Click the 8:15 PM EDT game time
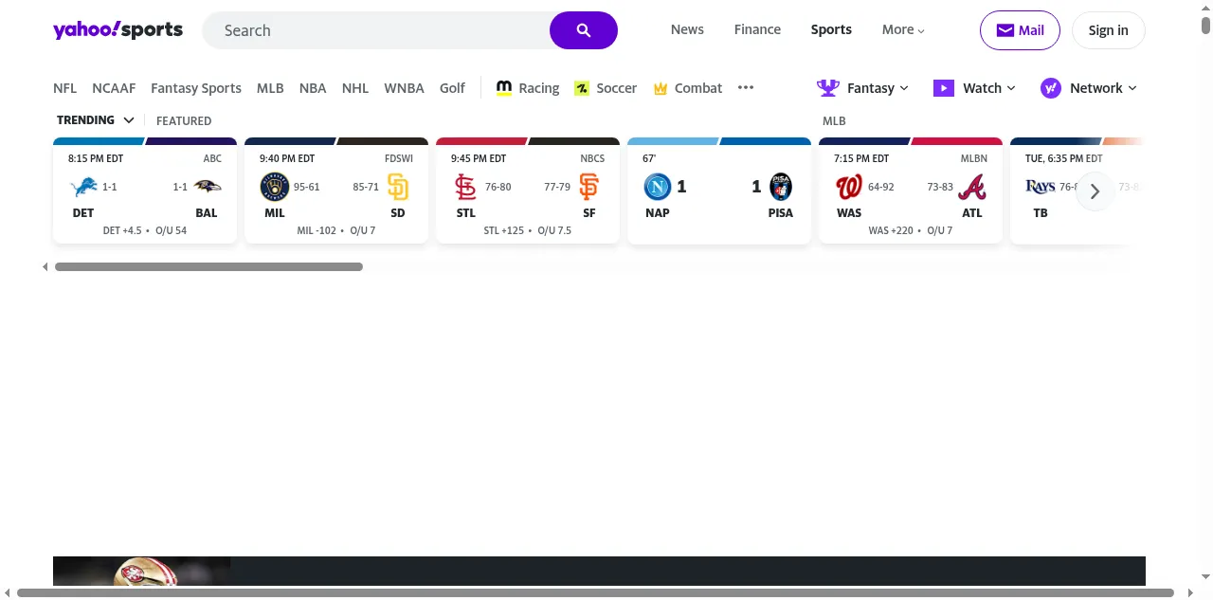 pyautogui.click(x=96, y=158)
